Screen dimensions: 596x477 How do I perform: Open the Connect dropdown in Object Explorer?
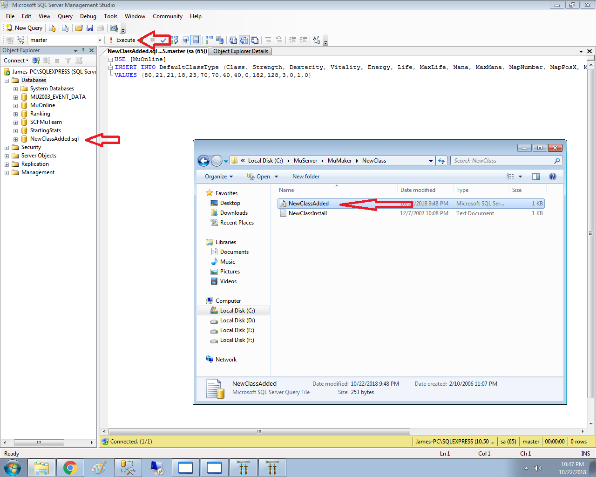(x=16, y=61)
